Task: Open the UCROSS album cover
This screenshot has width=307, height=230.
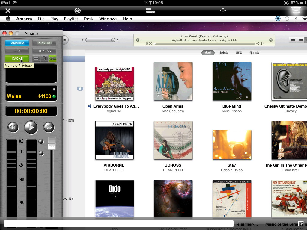Action: pyautogui.click(x=173, y=140)
